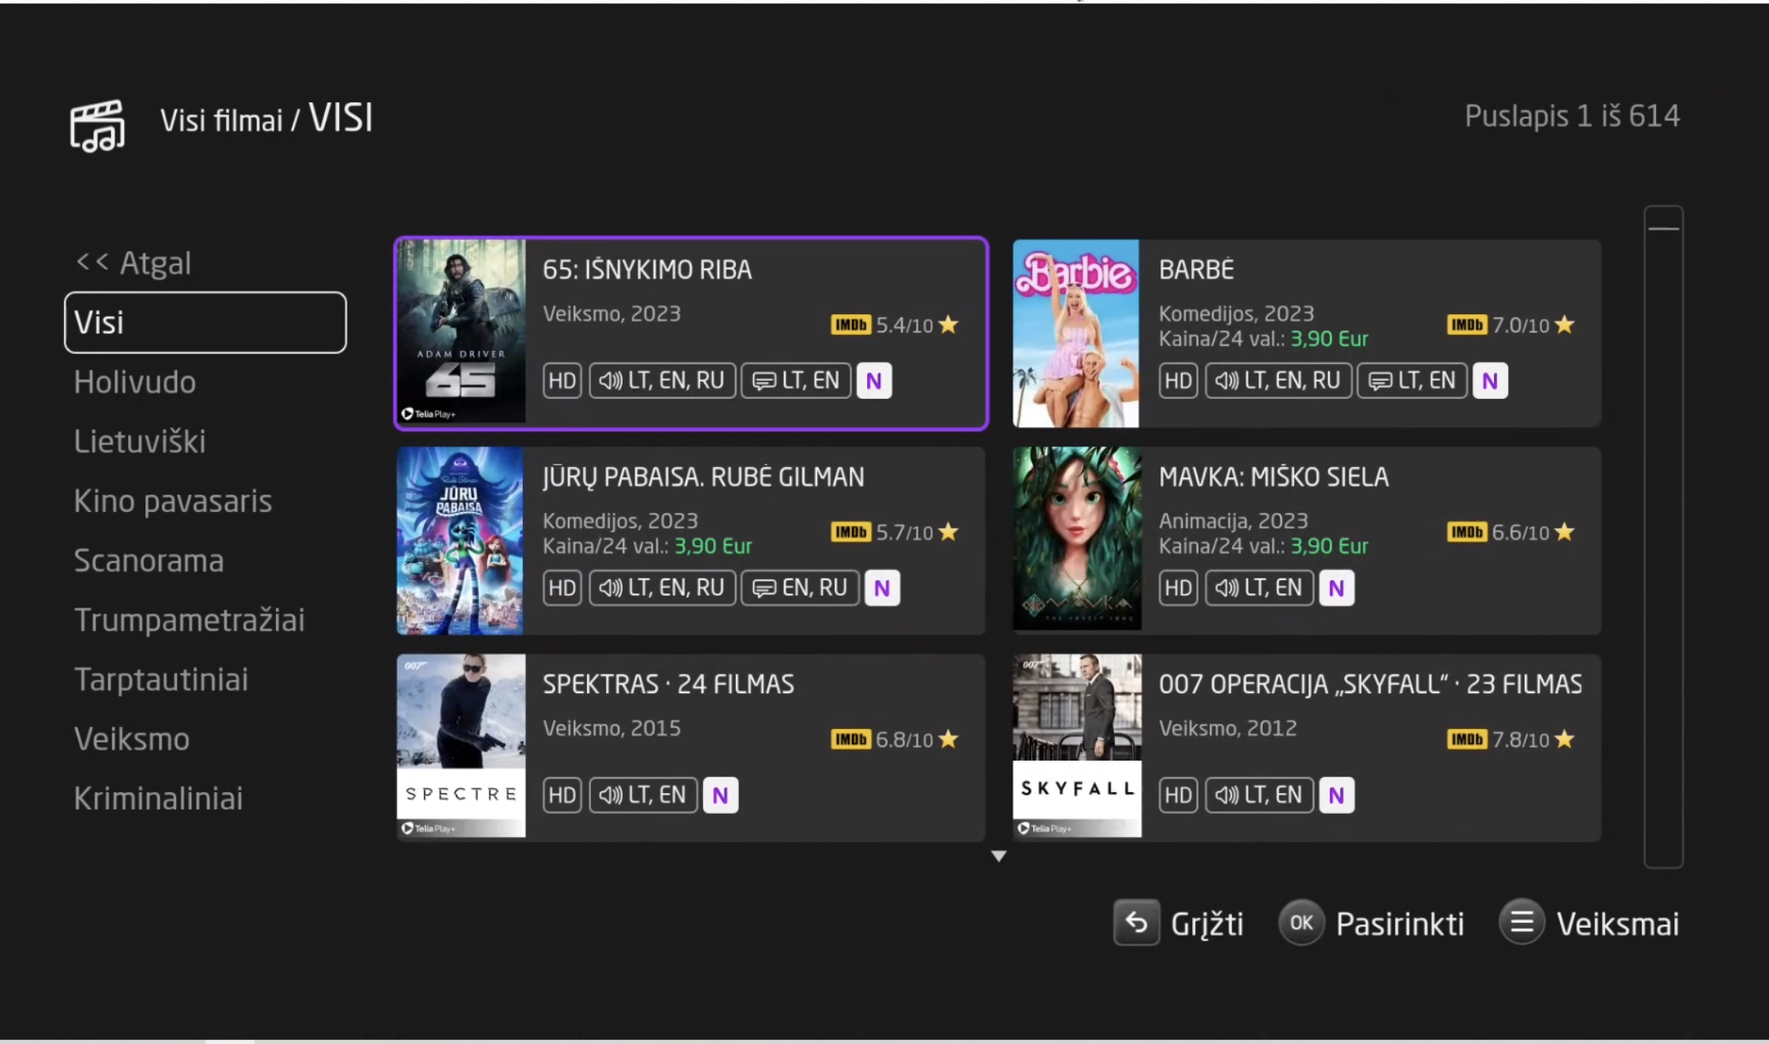The image size is (1769, 1044).
Task: Click the 6.6/10 rating on Mavka
Action: click(1520, 532)
